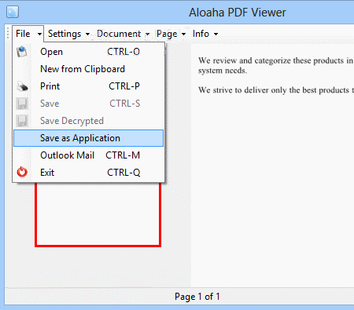354x310 pixels.
Task: Click the Open file icon
Action: [22, 52]
